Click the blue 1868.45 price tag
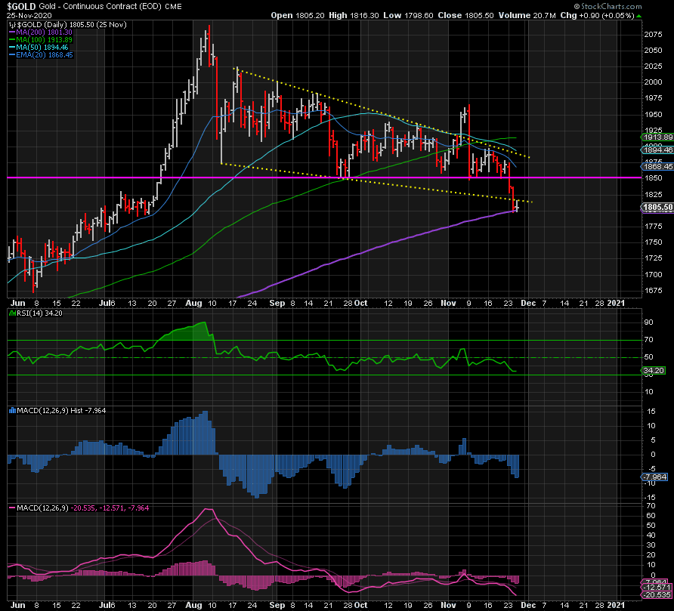674x611 pixels. 656,166
